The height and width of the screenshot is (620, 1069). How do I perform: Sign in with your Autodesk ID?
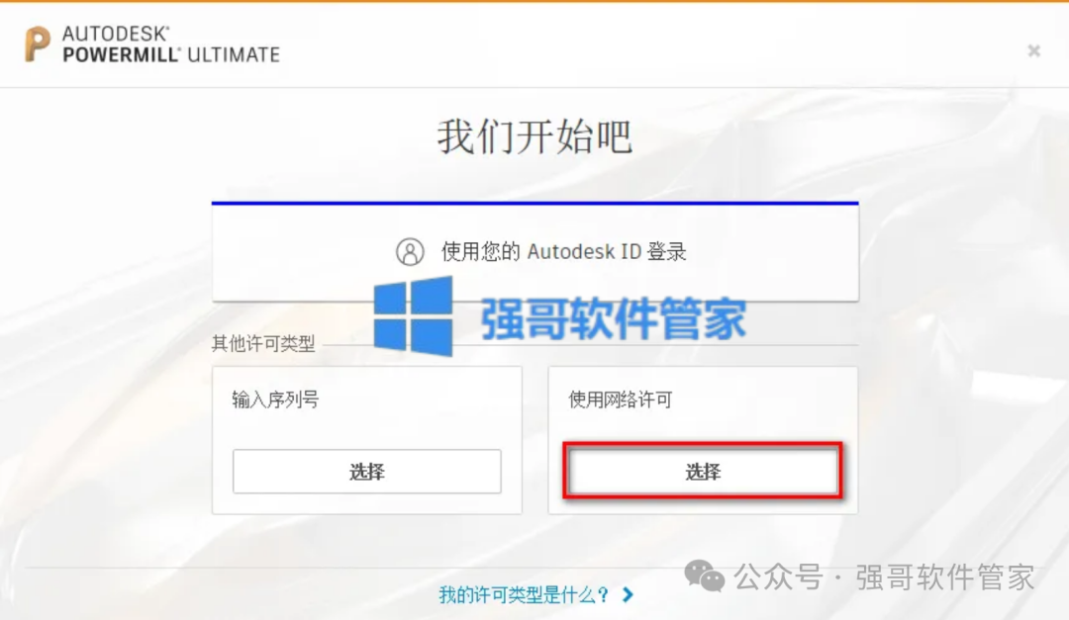[535, 252]
